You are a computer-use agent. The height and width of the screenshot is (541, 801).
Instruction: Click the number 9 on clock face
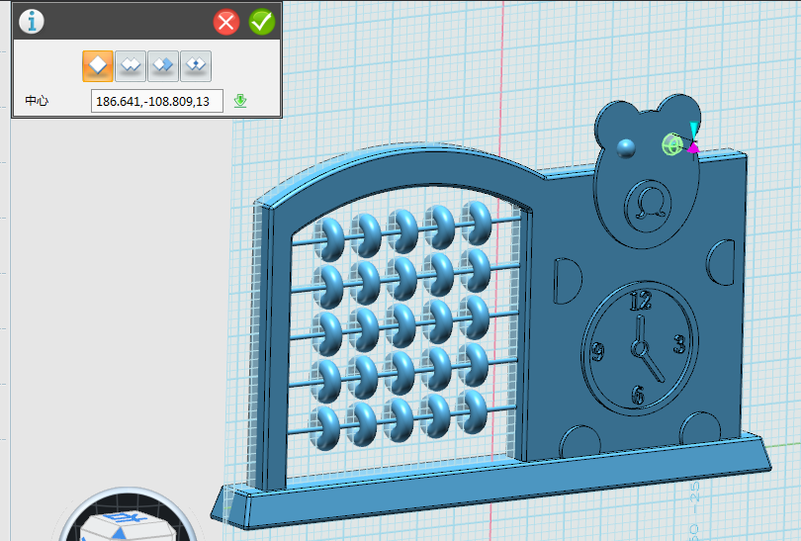point(597,353)
